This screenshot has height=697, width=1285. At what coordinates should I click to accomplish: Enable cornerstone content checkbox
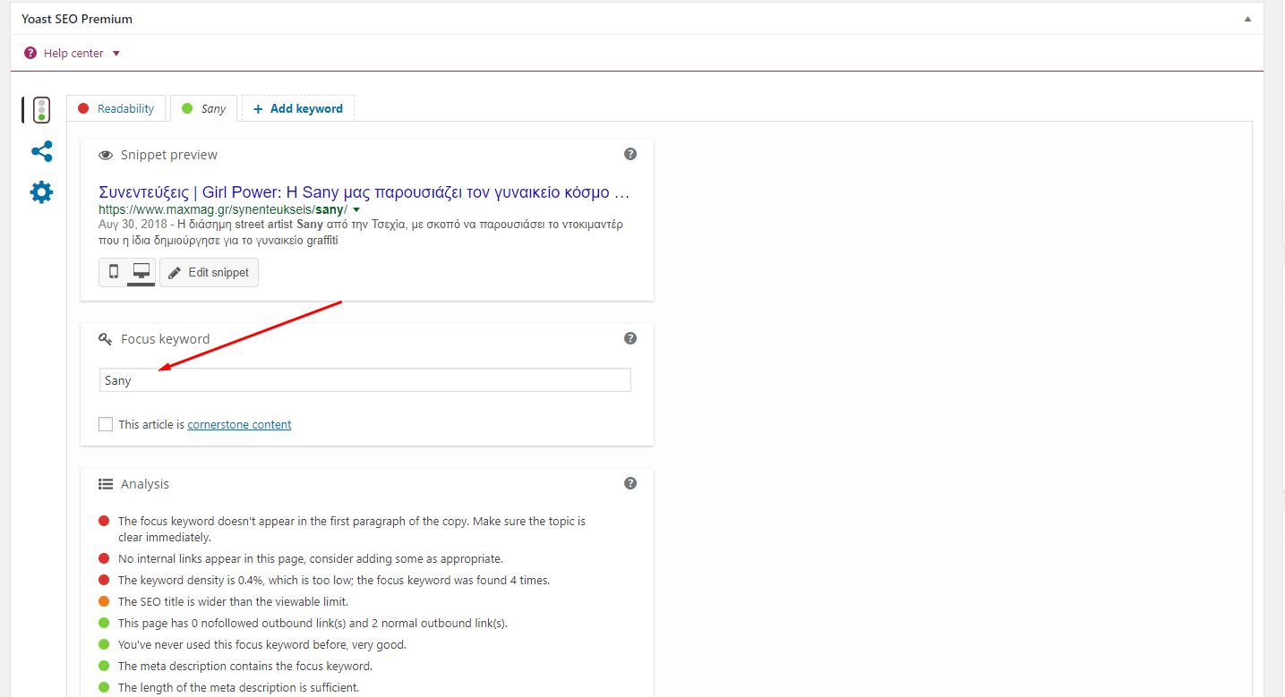[x=107, y=424]
